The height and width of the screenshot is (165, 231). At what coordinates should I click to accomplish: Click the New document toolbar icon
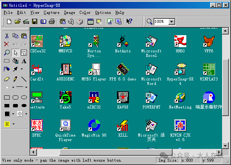click(x=9, y=22)
